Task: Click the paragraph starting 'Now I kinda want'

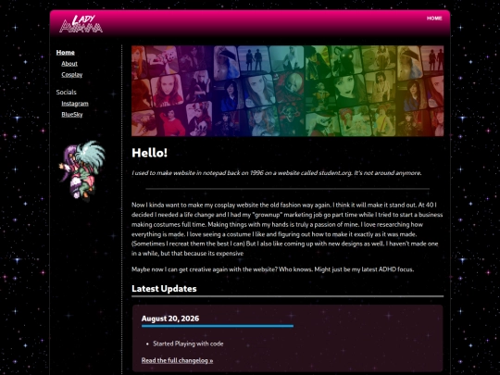Action: (287, 229)
